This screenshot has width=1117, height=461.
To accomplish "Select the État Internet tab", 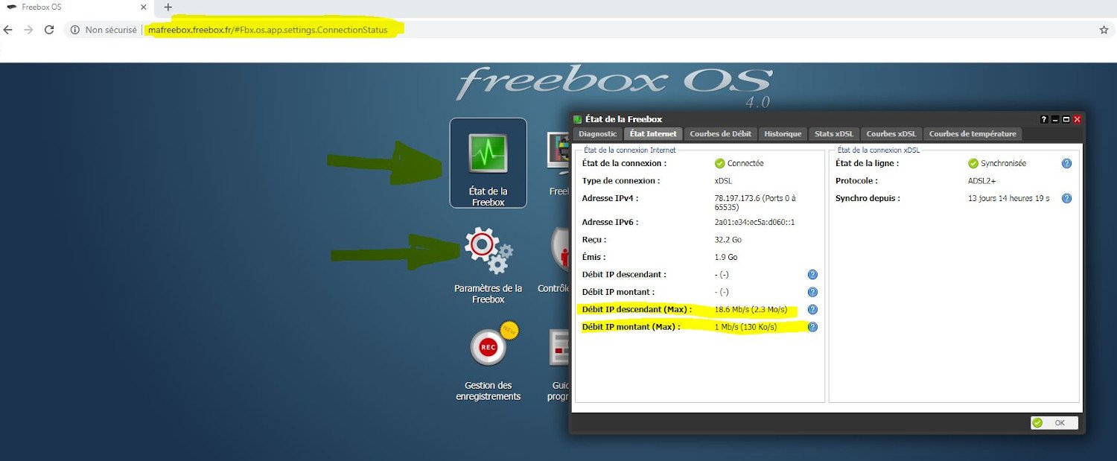I will 653,134.
